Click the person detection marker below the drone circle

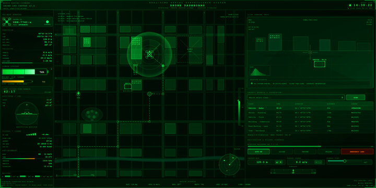[x=135, y=70]
